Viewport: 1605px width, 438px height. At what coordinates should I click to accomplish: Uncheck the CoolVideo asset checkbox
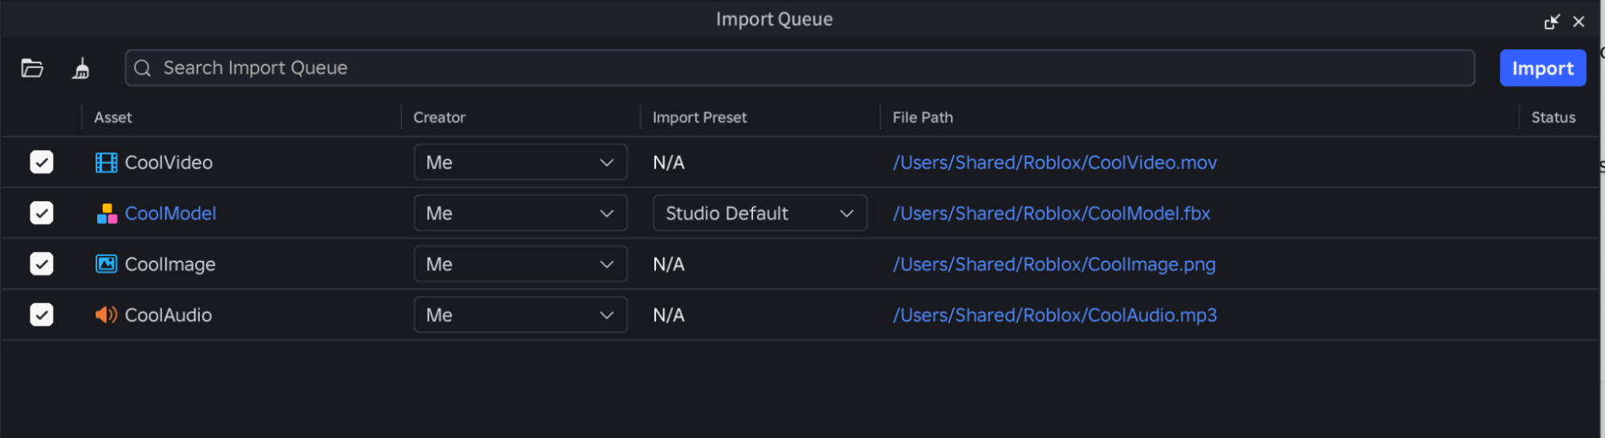point(42,162)
